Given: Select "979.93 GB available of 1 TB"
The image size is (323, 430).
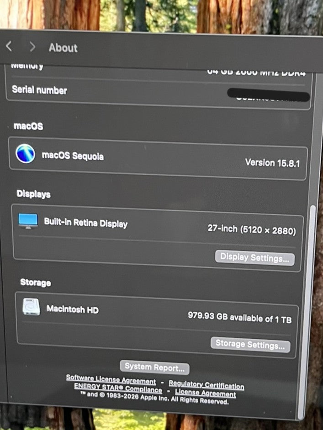Looking at the screenshot, I should (x=239, y=317).
